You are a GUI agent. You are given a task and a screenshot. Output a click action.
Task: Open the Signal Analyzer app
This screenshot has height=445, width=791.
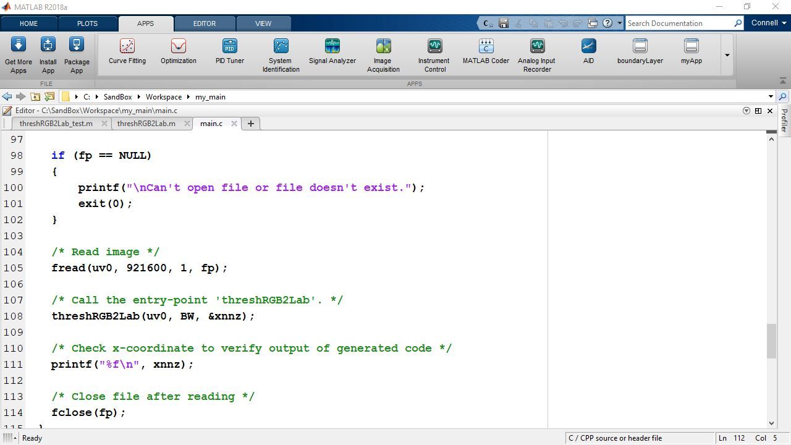click(332, 53)
